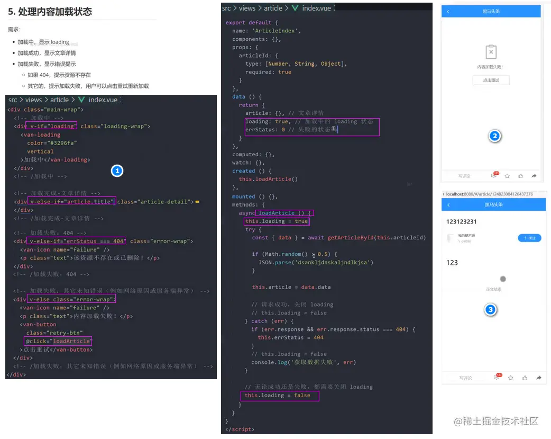The image size is (551, 439).
Task: Click console.log('获取数据失败', err) line
Action: [x=304, y=362]
